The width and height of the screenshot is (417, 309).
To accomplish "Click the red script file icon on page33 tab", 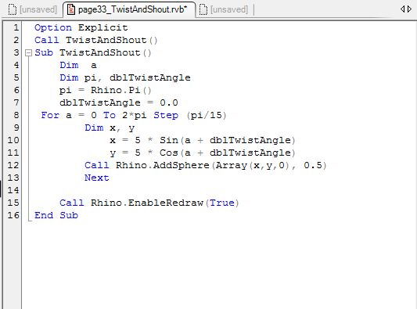I will (x=70, y=9).
